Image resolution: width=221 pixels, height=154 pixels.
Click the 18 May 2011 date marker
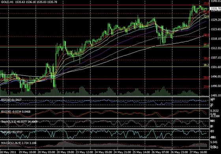(x=8, y=152)
